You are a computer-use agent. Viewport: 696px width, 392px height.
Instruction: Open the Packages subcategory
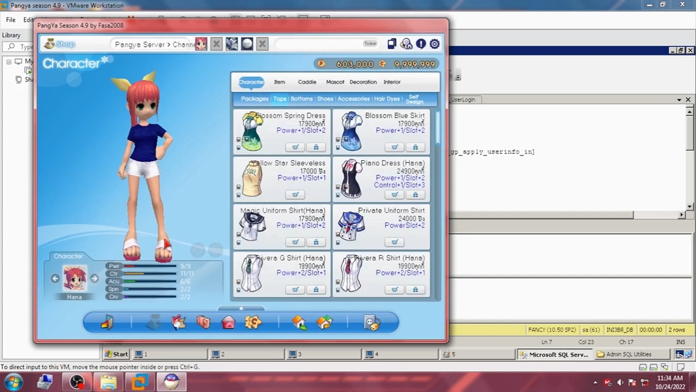pos(254,99)
